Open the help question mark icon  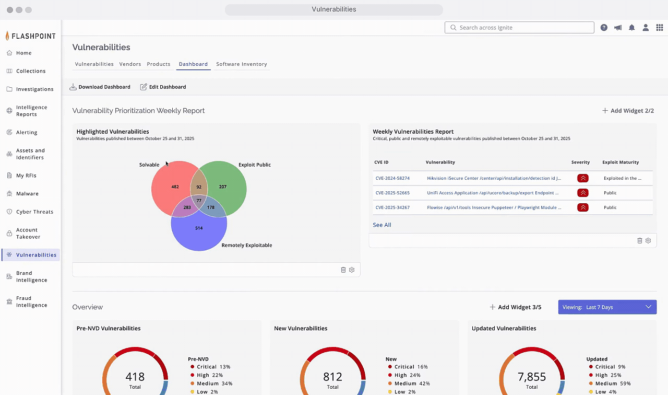[x=604, y=28]
